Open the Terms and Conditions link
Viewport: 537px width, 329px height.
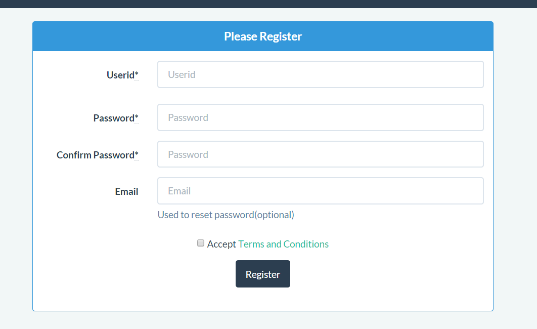click(x=283, y=244)
